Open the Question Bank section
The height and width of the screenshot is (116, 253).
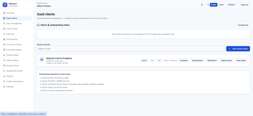pos(17,66)
